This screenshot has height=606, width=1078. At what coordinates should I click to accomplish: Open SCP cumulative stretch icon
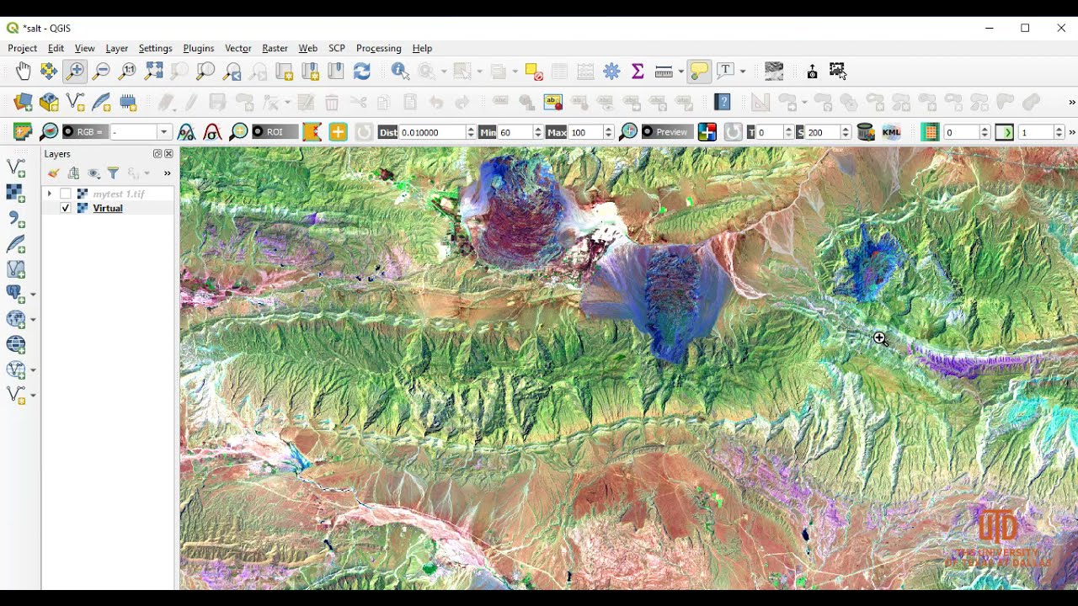[x=187, y=132]
